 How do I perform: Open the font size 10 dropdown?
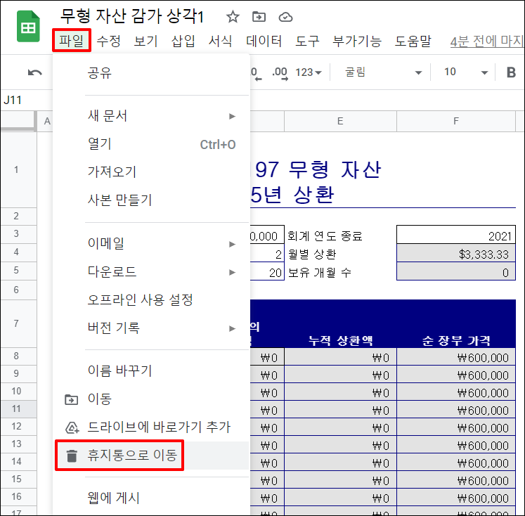tap(465, 72)
